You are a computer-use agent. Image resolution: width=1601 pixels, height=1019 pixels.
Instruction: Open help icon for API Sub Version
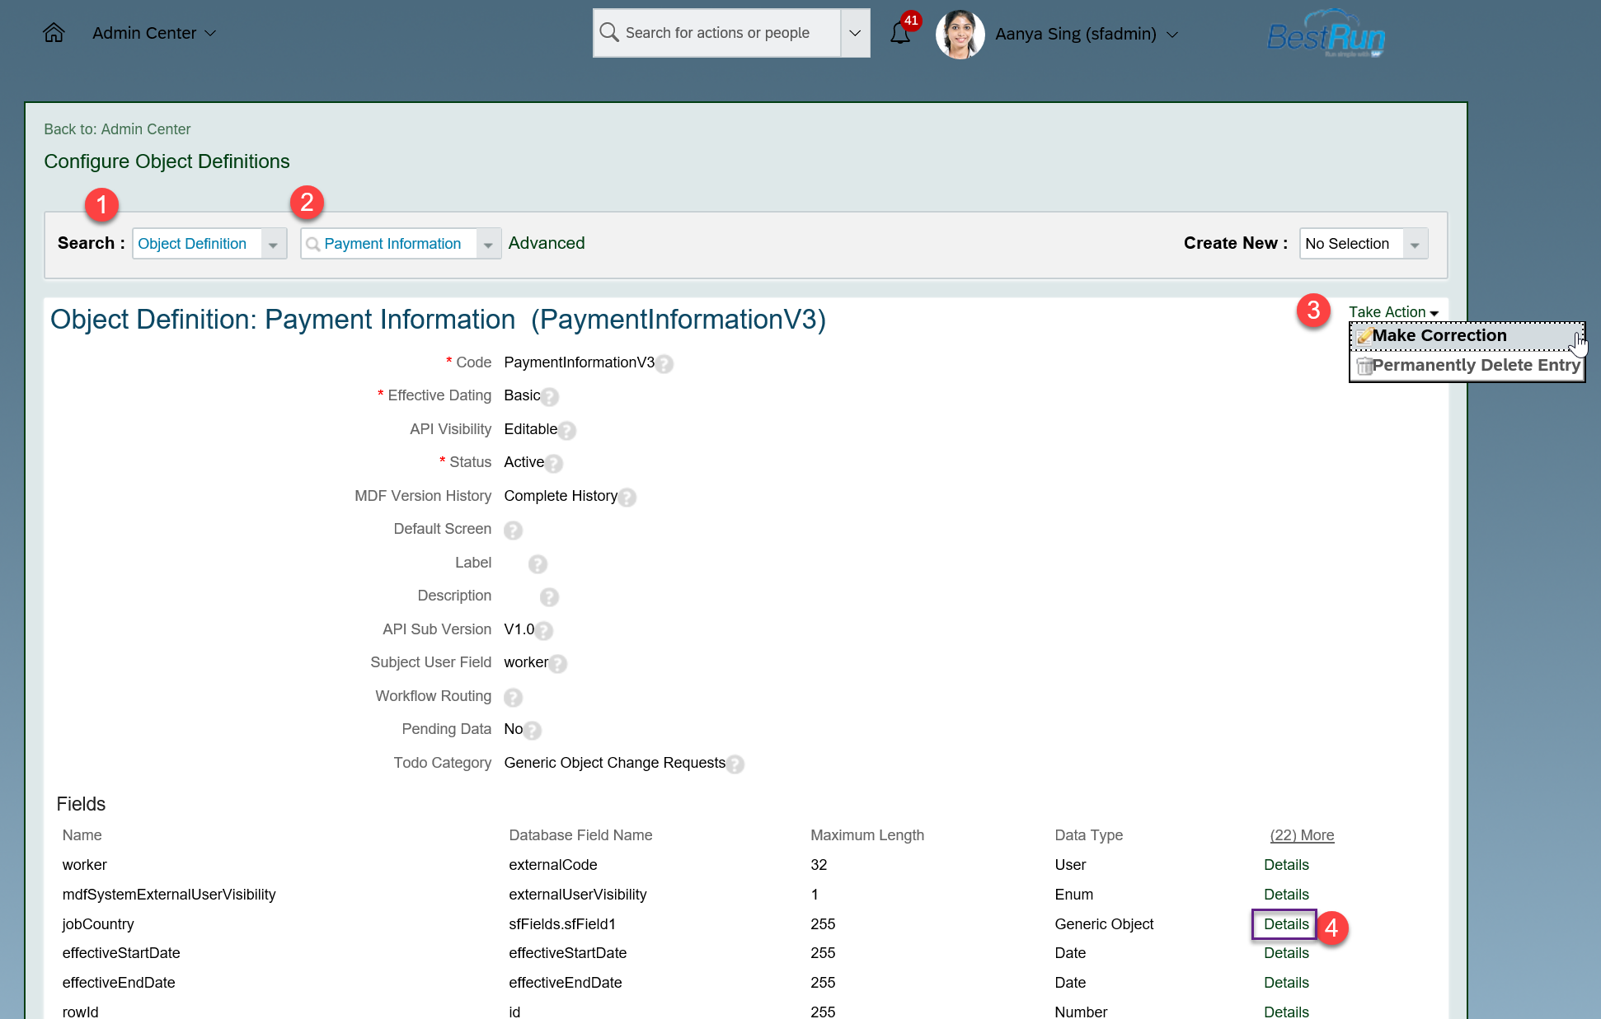pos(543,630)
